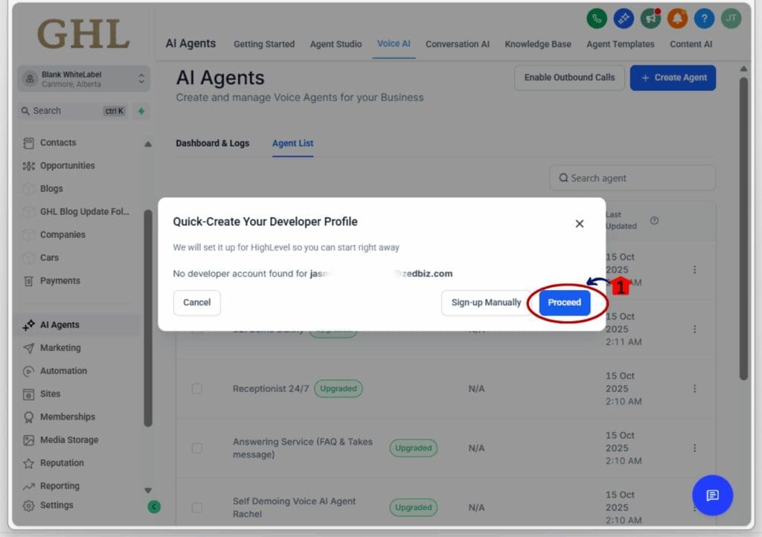Open the Dashboard & Logs tab
Image resolution: width=762 pixels, height=537 pixels.
point(214,142)
